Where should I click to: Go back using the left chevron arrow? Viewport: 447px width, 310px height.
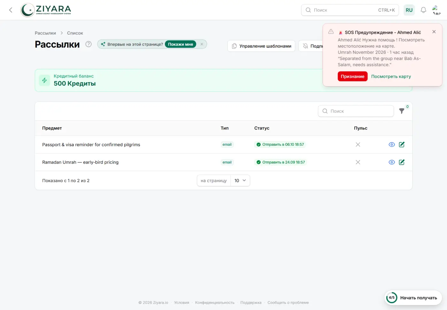point(11,10)
